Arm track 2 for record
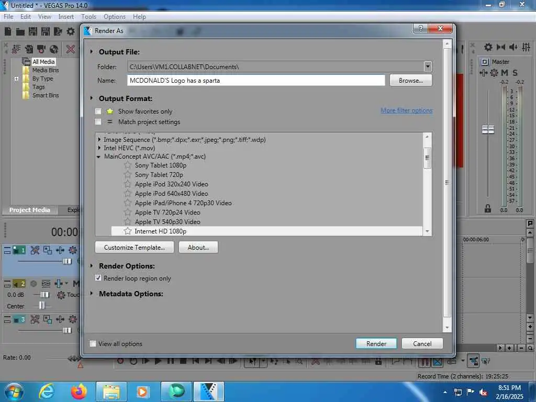 point(33,284)
